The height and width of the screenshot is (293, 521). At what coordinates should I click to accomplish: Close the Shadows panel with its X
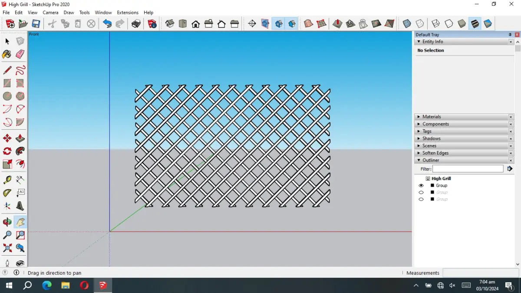tap(511, 138)
